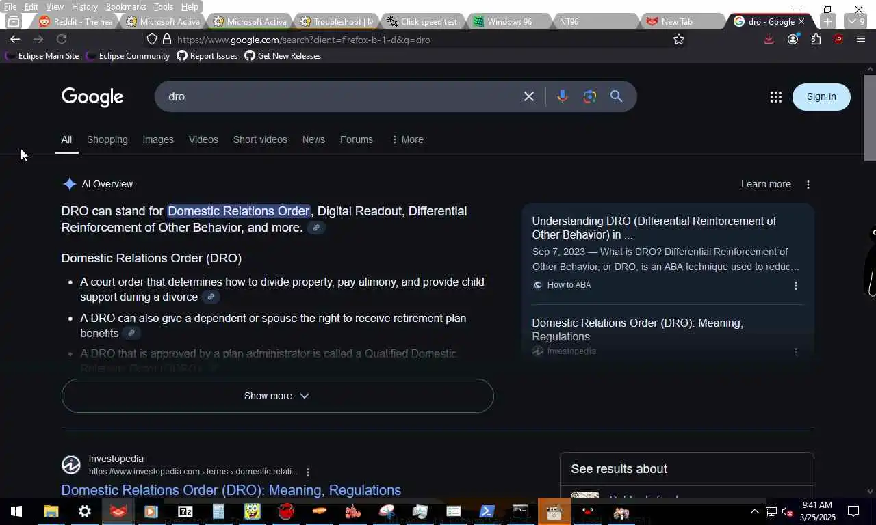
Task: Open the Eclipse Main Site bookmark
Action: [42, 56]
